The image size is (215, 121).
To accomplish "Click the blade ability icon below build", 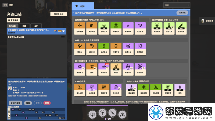I will 112,113.
